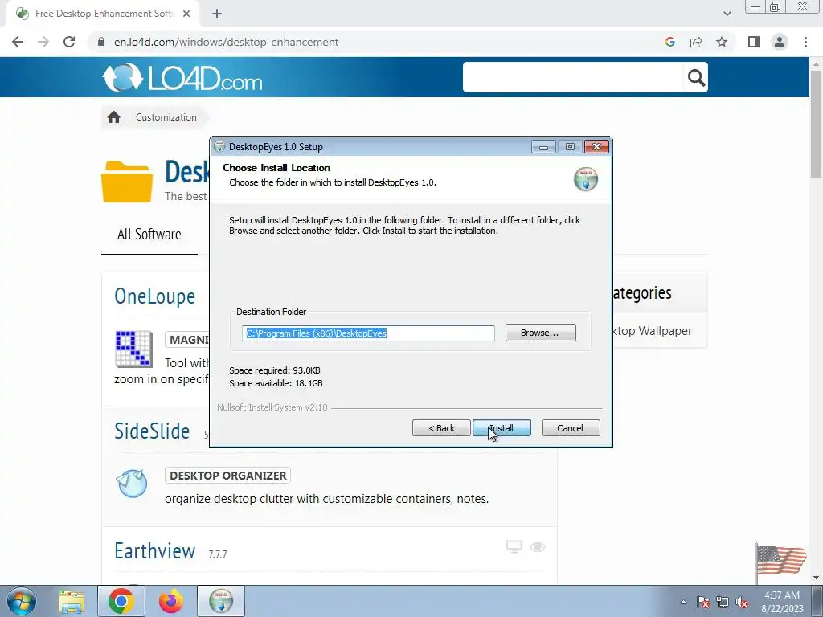
Task: Open the Earthview software link
Action: (x=155, y=551)
